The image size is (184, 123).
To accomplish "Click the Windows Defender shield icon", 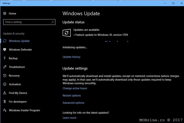I will click(5, 49).
